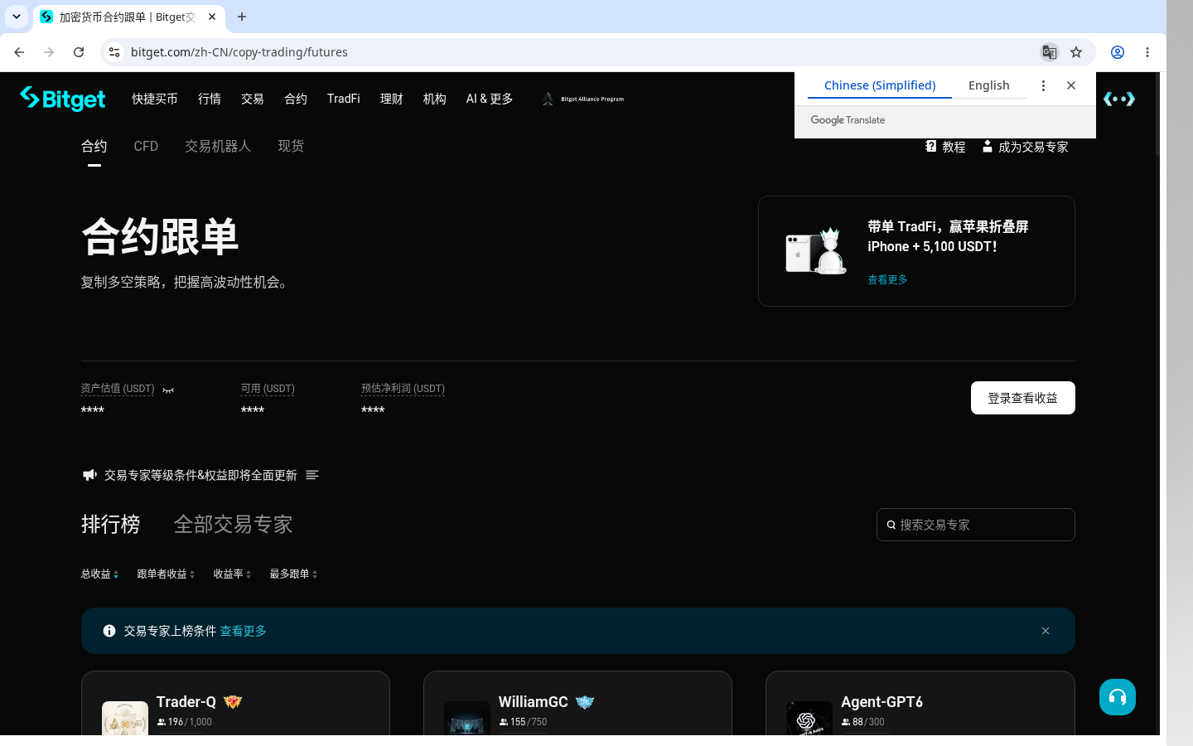The height and width of the screenshot is (746, 1193).
Task: Open Trader-Q trader name
Action: tap(186, 702)
